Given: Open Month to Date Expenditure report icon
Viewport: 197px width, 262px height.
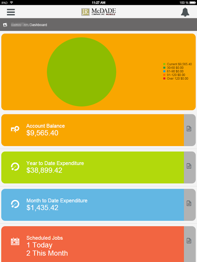Looking at the screenshot, I should [189, 203].
